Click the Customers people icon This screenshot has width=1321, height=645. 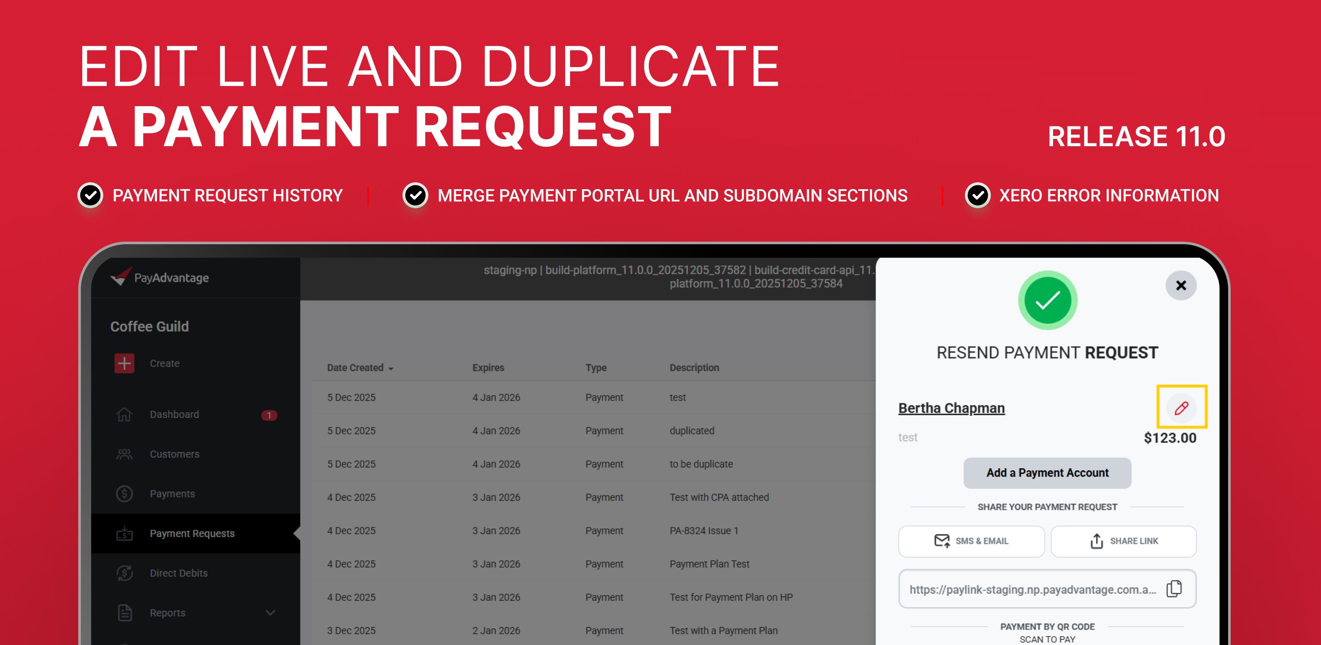pos(124,454)
